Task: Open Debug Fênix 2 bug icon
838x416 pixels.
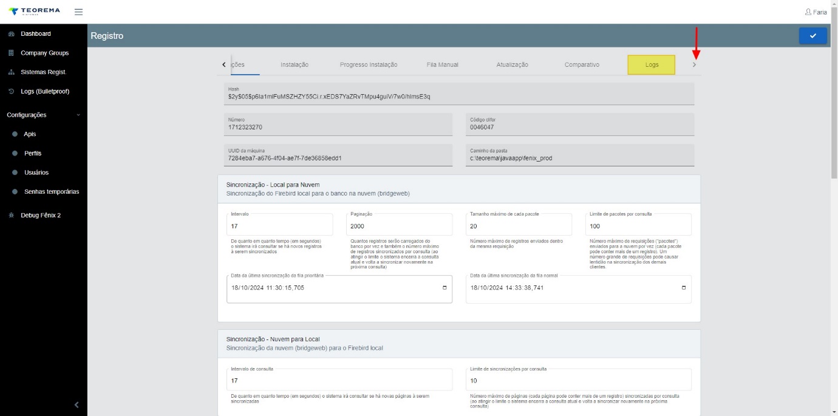Action: pos(11,215)
